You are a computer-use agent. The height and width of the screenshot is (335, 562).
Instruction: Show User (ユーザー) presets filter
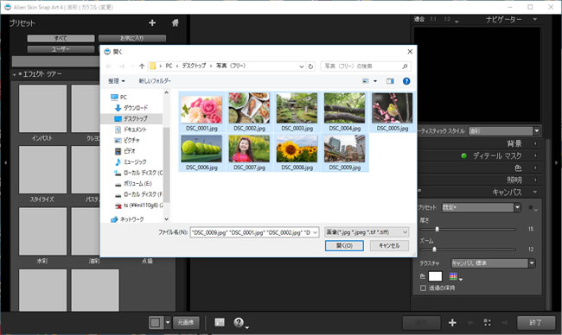click(61, 49)
